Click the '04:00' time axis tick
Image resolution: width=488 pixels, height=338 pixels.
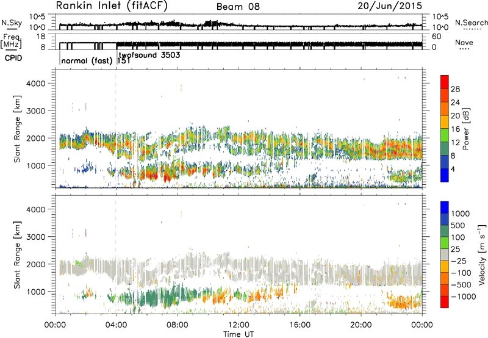point(117,325)
